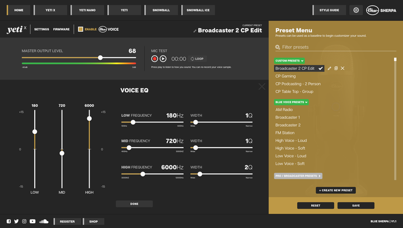Click the MID vertical EQ slider handle

[62, 153]
